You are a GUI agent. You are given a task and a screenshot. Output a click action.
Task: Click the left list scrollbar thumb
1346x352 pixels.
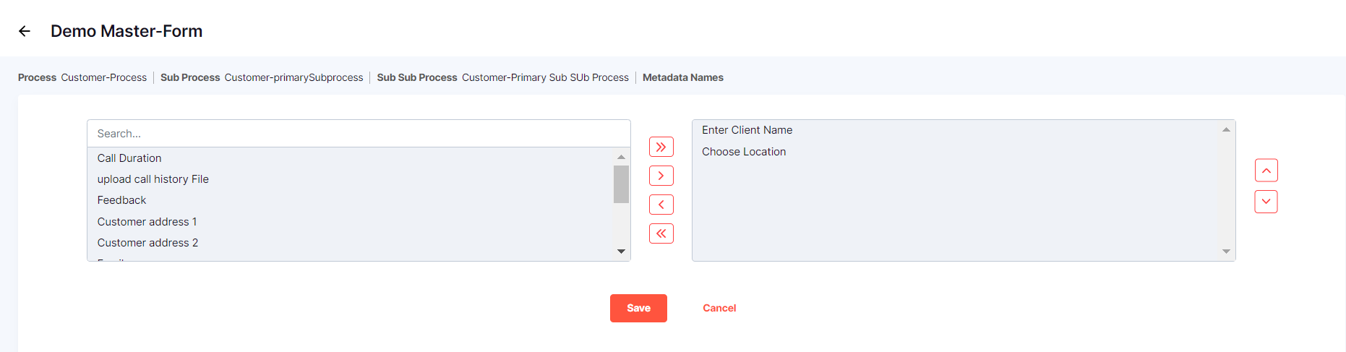[x=621, y=184]
